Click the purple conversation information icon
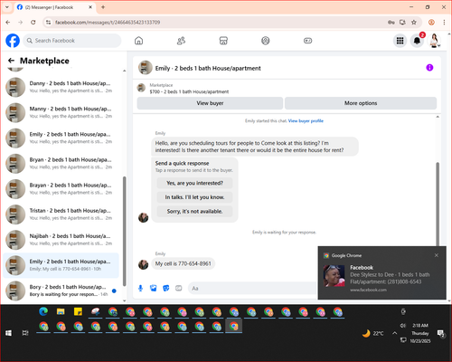The image size is (452, 362). pyautogui.click(x=429, y=68)
